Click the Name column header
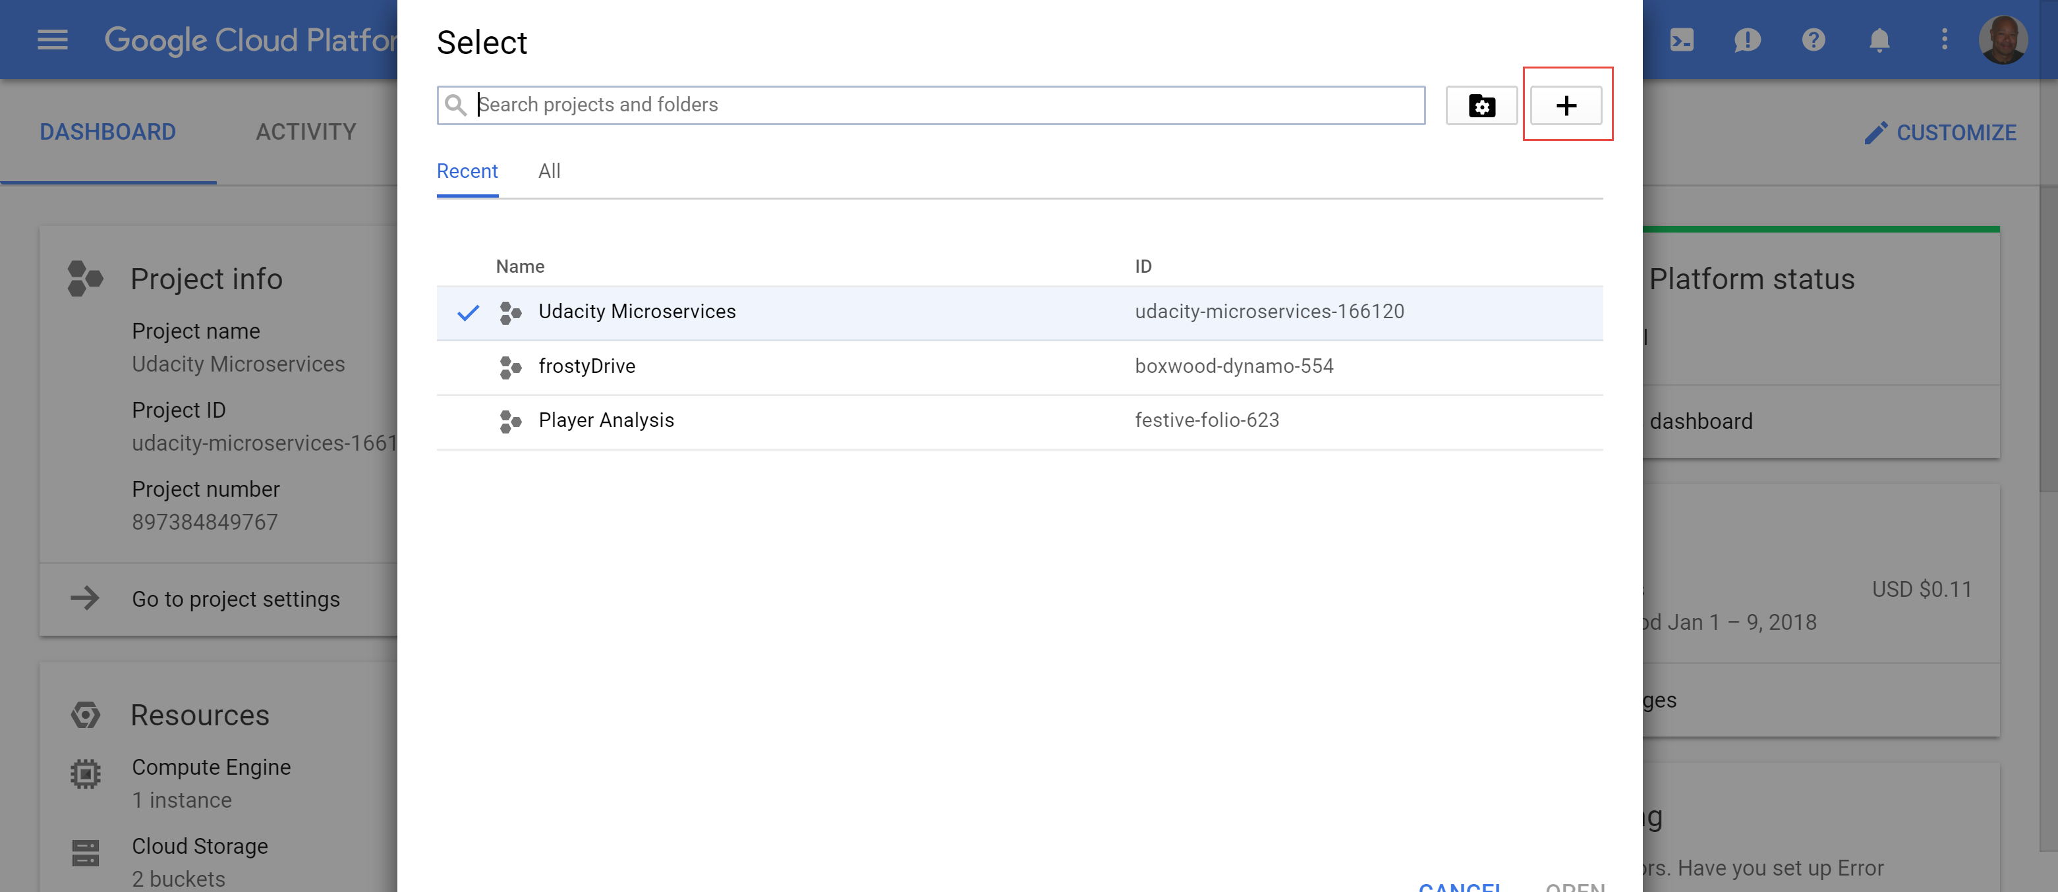Screen dimensions: 2058x892 520,266
